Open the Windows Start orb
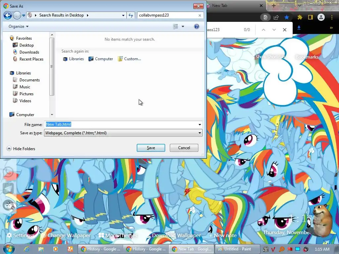Image resolution: width=339 pixels, height=254 pixels. pos(9,249)
